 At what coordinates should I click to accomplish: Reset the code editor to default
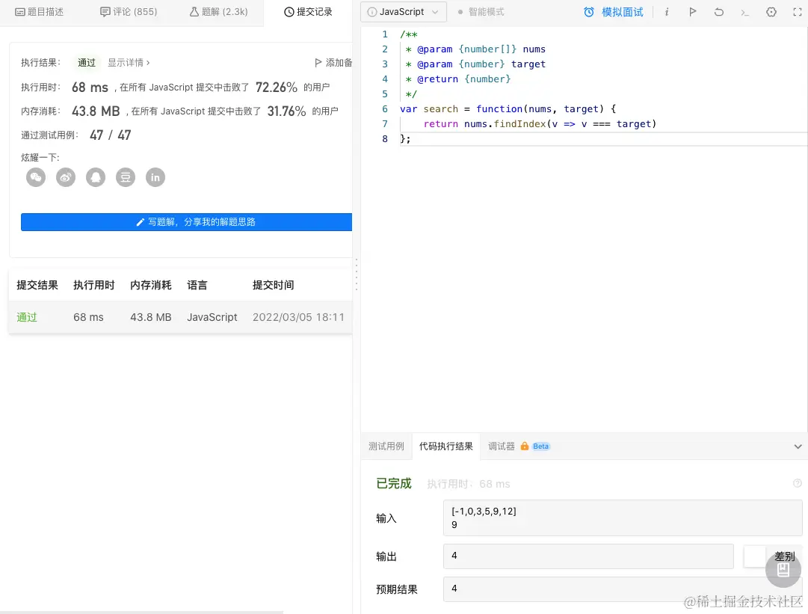tap(718, 12)
